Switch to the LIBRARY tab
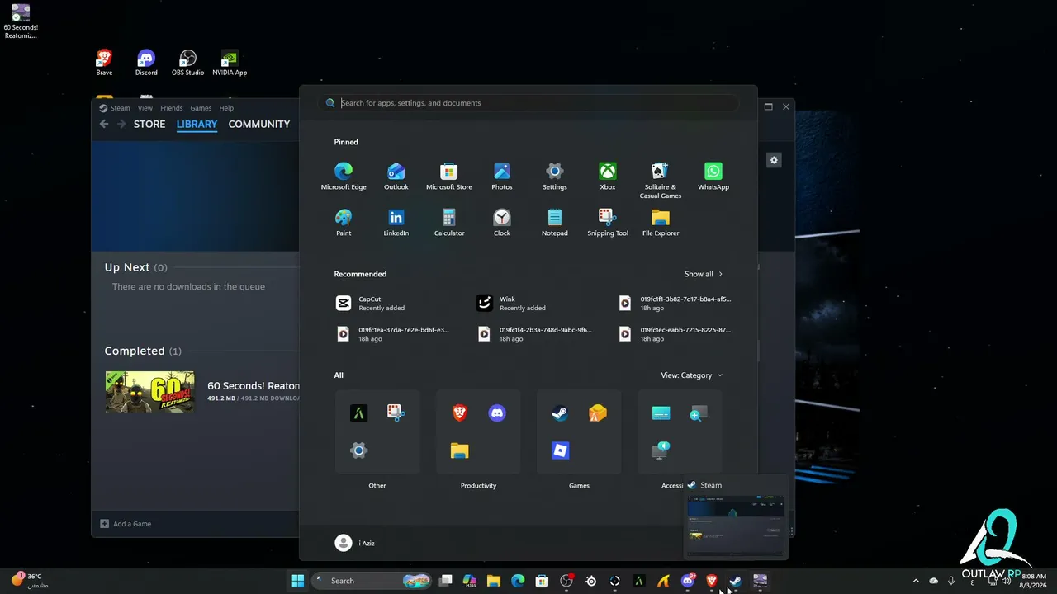1057x594 pixels. [197, 125]
